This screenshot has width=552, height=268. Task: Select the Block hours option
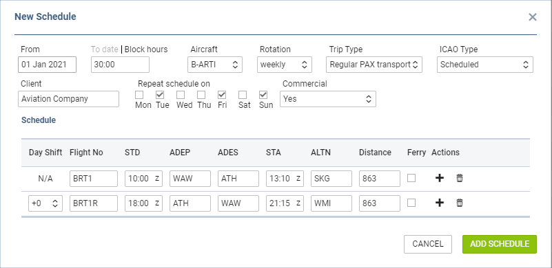click(x=146, y=49)
